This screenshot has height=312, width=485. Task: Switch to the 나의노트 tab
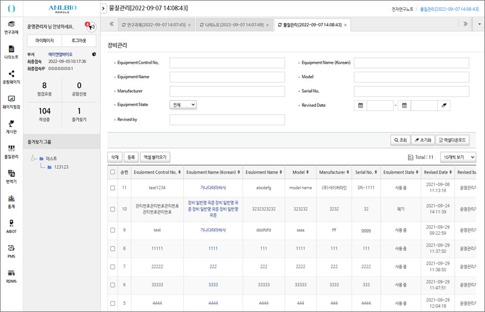coord(232,25)
